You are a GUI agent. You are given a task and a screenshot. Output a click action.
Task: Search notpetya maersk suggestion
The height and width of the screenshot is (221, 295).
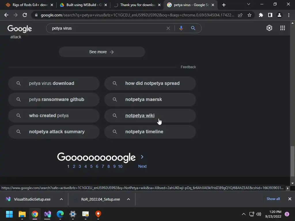pyautogui.click(x=150, y=99)
